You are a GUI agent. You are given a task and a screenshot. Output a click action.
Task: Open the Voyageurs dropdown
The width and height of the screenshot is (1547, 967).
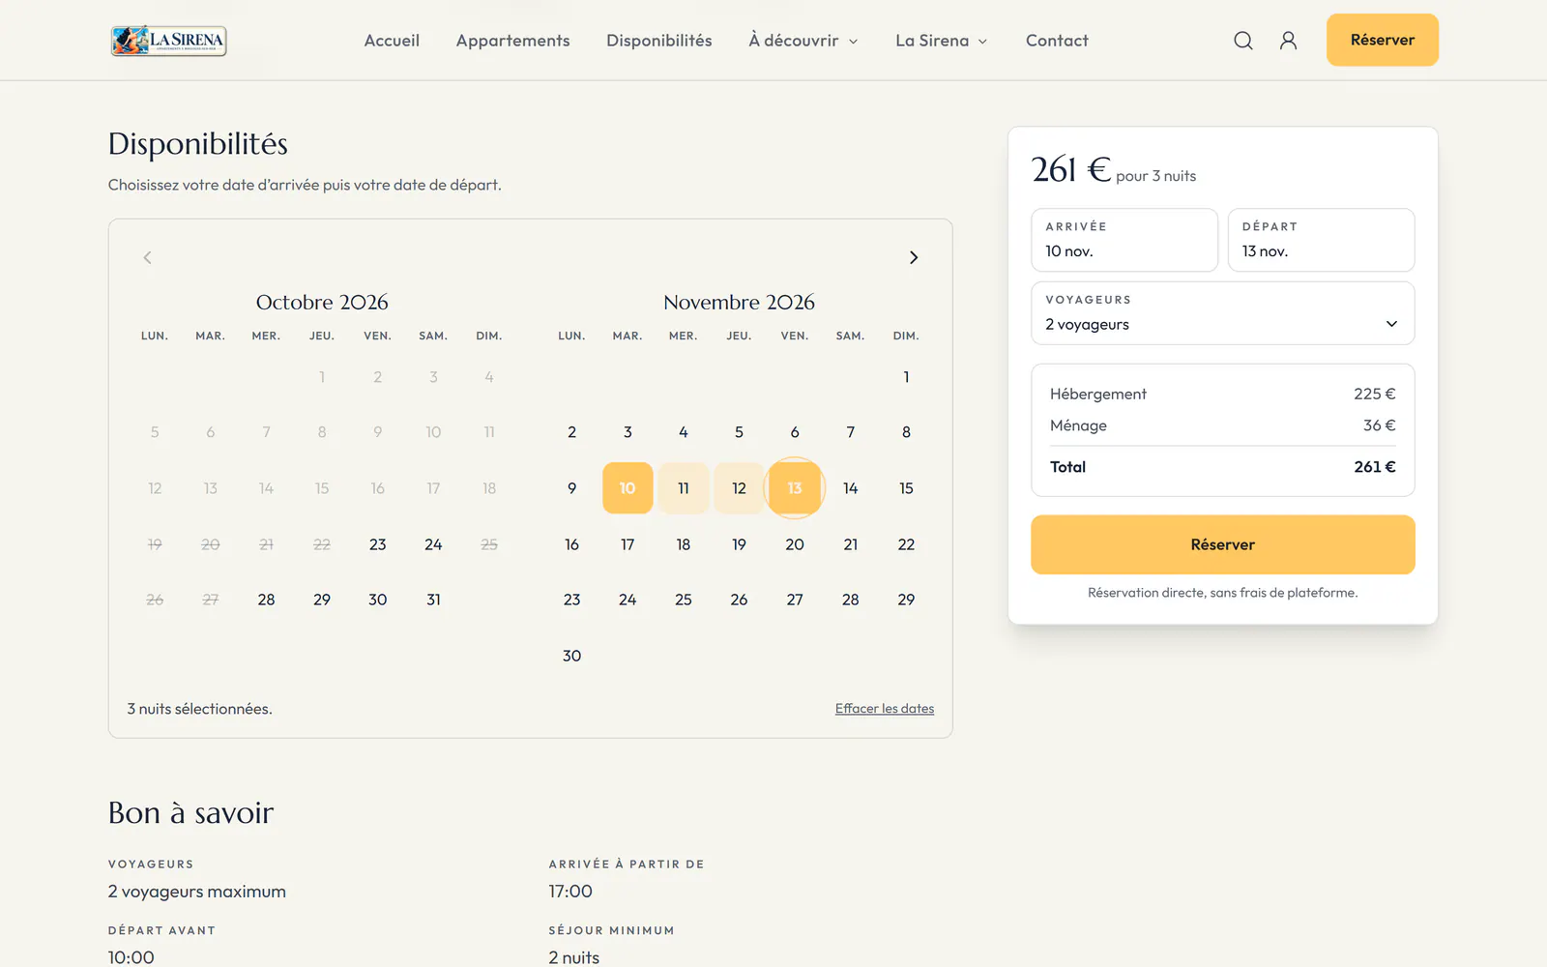1223,313
